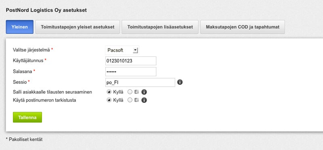Image resolution: width=323 pixels, height=150 pixels.
Task: Click info icon for tilausten seuraaminen row
Action: pos(144,92)
